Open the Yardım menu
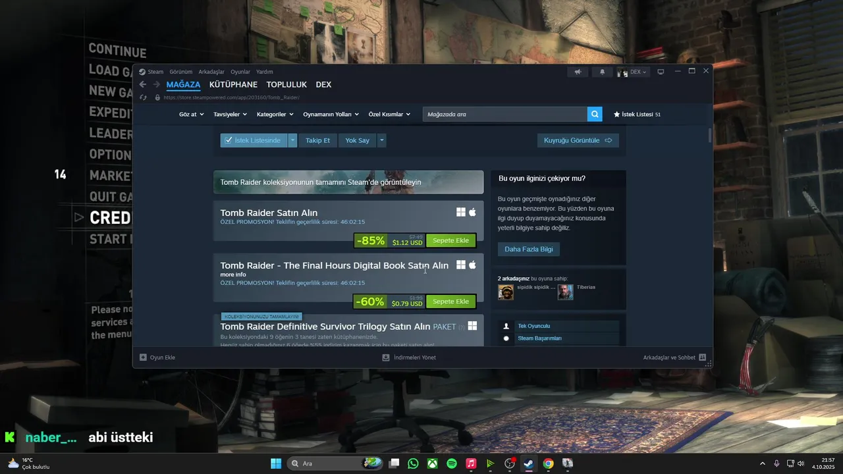 pos(265,72)
